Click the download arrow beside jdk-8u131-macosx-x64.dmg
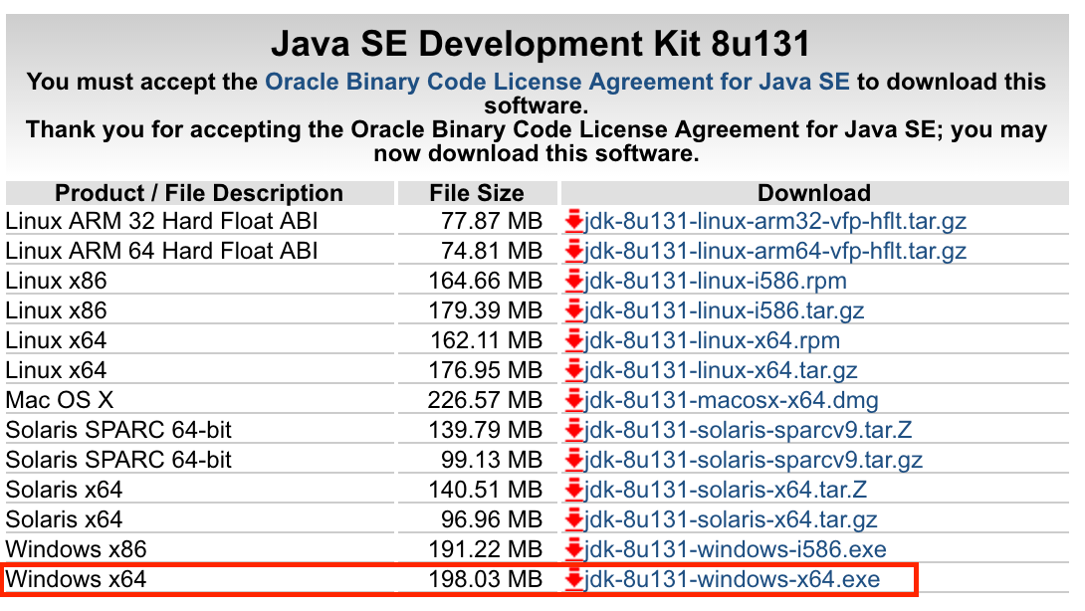The height and width of the screenshot is (611, 1085). (x=575, y=400)
